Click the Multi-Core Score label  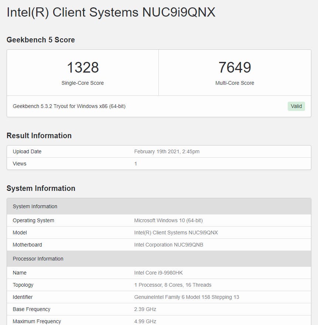coord(235,83)
